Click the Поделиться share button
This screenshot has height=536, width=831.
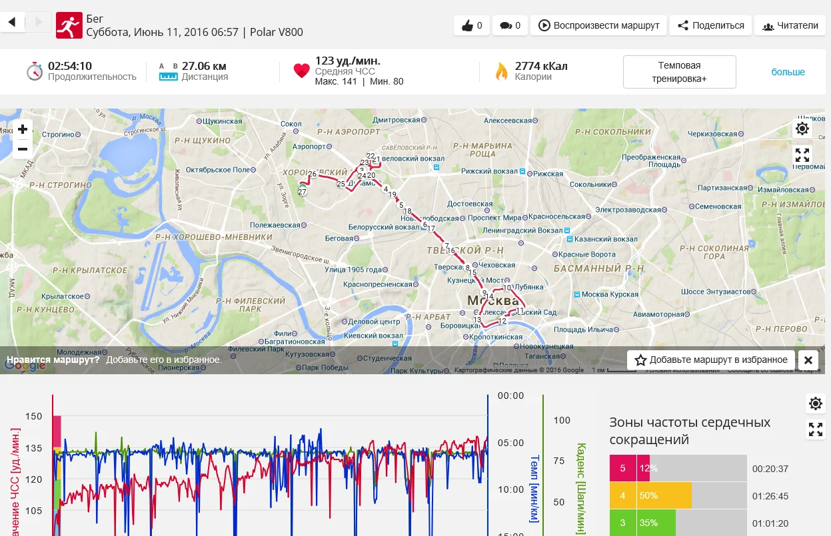[x=710, y=26]
